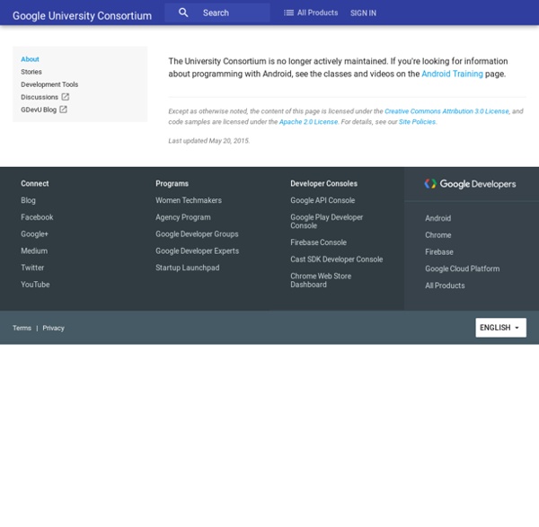Follow the Android Training link
This screenshot has width=539, height=527.
pos(452,74)
